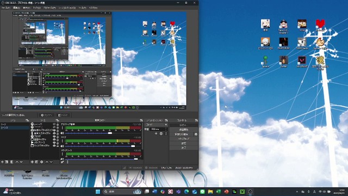Open OBS 設定 from the Controls panel
The image size is (348, 196).
pyautogui.click(x=184, y=144)
